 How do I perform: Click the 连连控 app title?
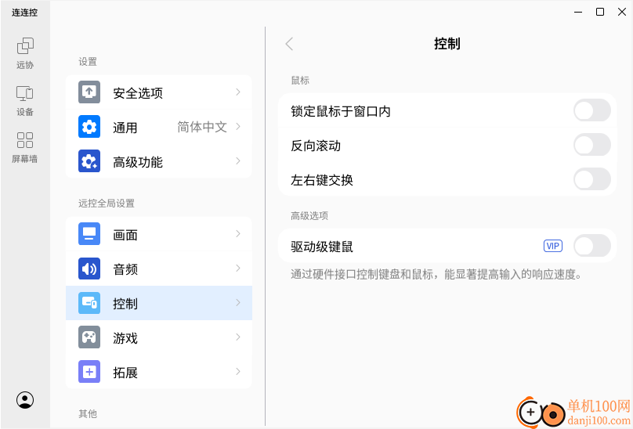pyautogui.click(x=24, y=13)
